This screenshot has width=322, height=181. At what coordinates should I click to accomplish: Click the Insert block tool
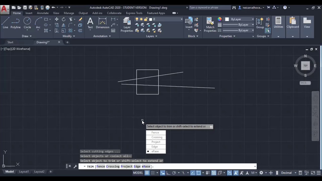189,23
